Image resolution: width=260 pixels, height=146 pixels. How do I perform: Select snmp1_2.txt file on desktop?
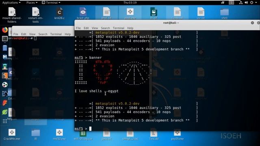tap(130, 135)
